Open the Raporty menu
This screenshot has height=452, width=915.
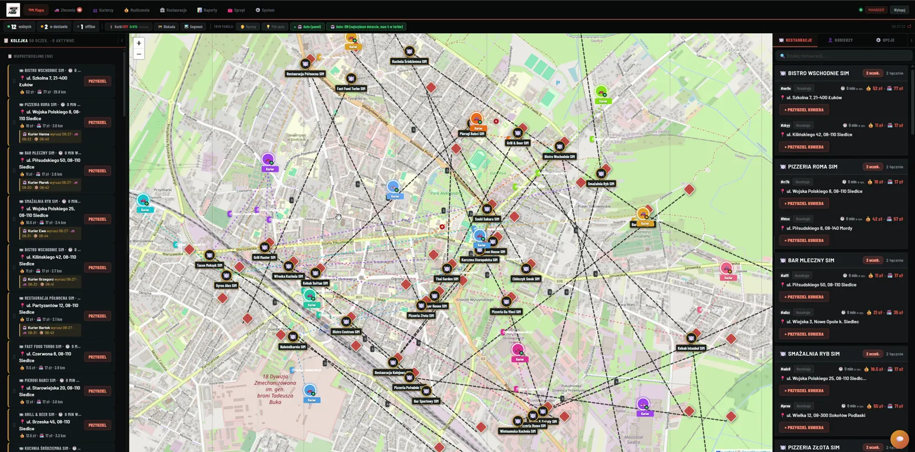click(x=207, y=10)
